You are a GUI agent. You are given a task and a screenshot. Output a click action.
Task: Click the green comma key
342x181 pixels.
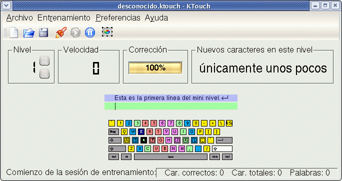click(190, 148)
